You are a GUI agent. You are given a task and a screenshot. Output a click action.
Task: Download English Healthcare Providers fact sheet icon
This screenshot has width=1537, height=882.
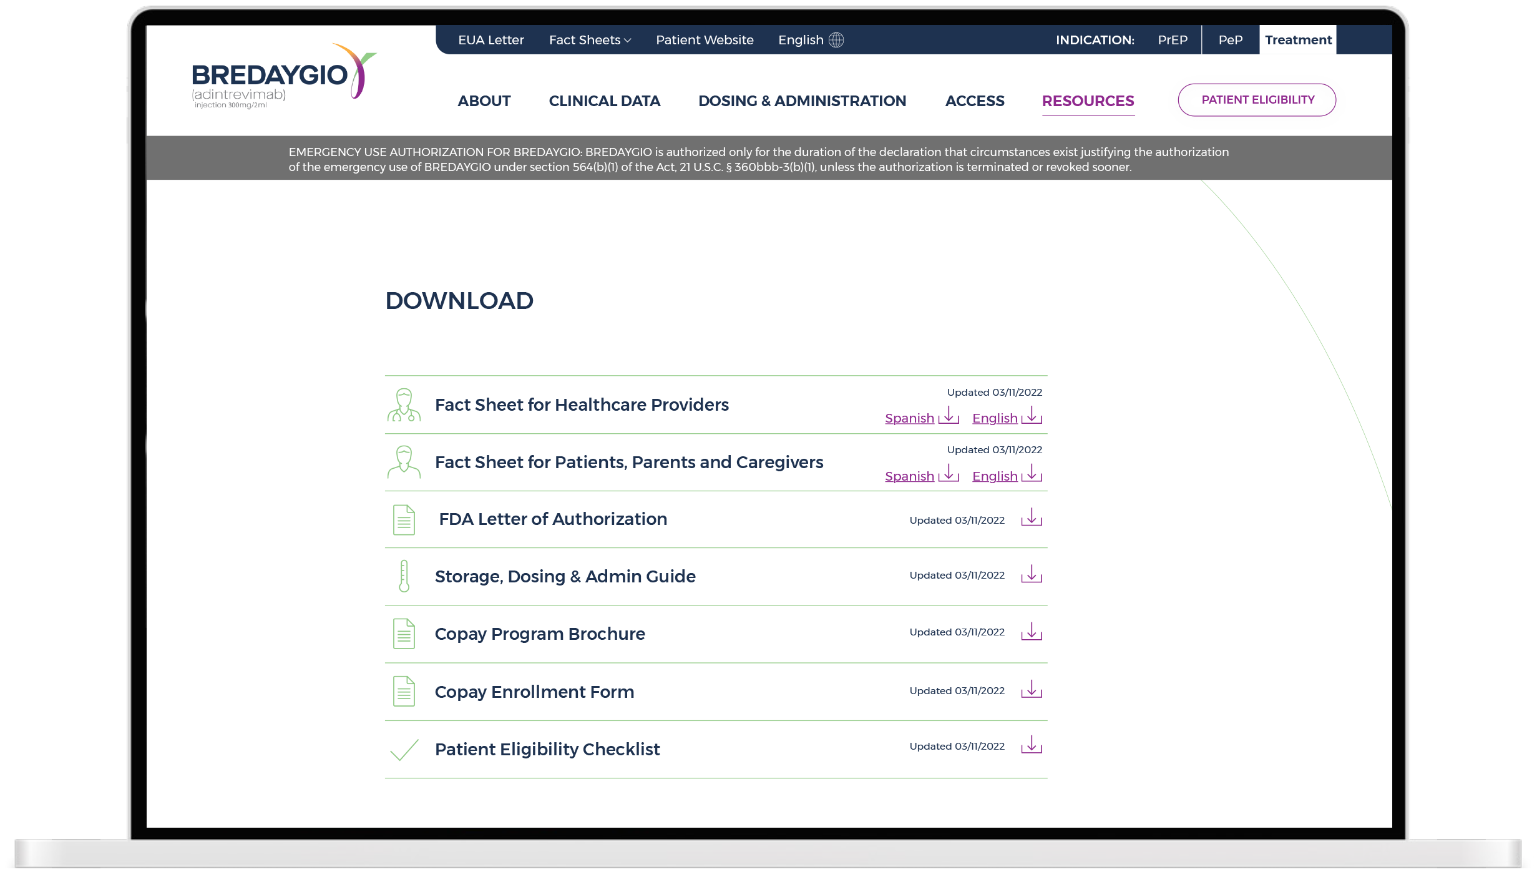1032,416
